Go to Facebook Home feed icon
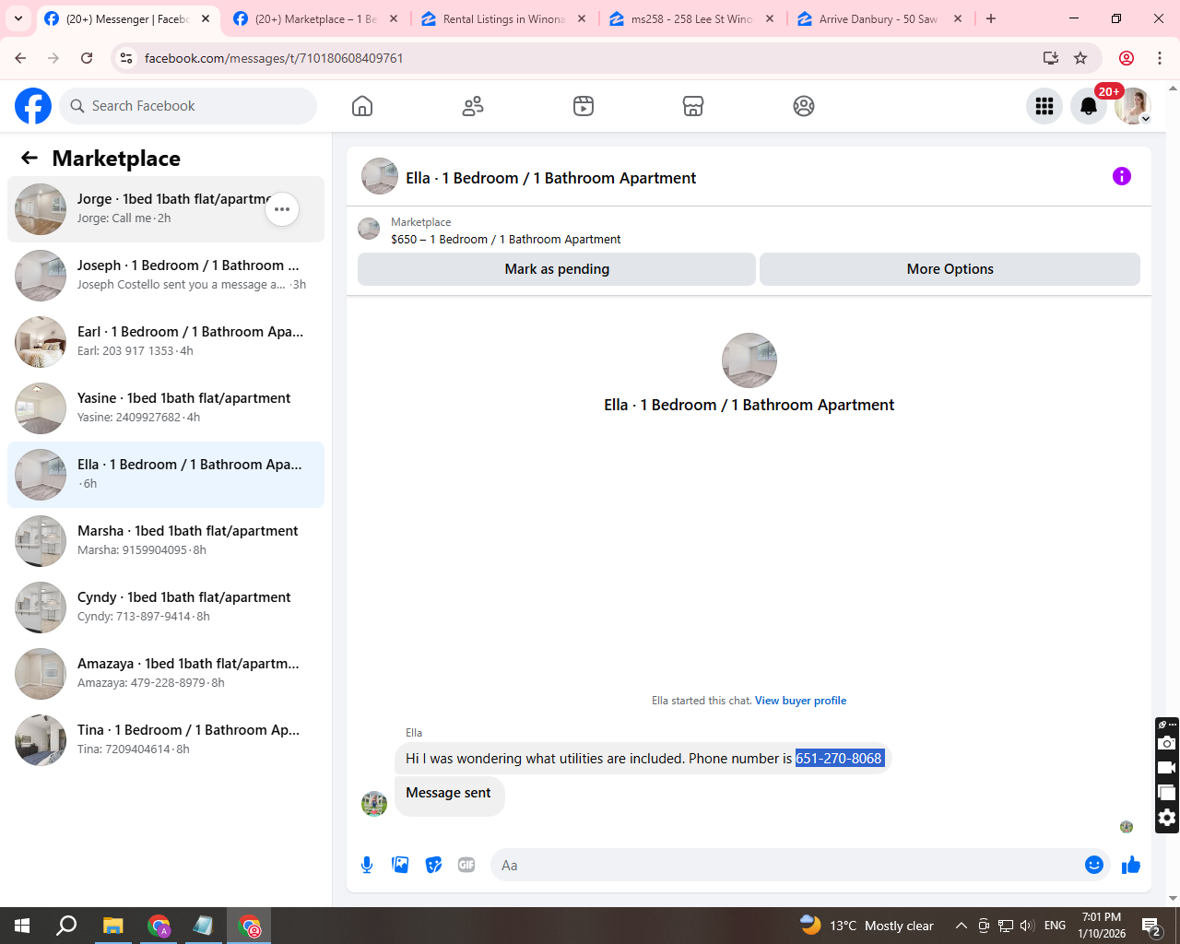The image size is (1180, 944). [362, 106]
